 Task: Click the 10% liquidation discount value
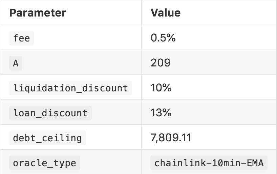pyautogui.click(x=161, y=88)
